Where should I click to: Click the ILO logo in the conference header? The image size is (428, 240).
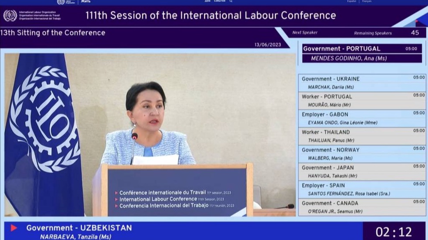(10, 16)
